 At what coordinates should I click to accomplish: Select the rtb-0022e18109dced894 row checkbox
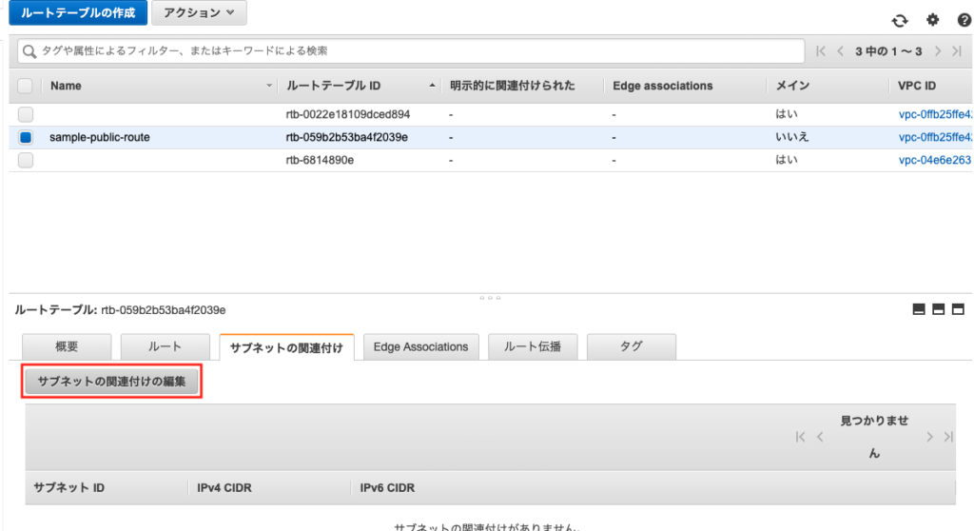click(26, 114)
